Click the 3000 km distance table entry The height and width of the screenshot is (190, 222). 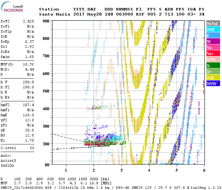click(x=94, y=179)
